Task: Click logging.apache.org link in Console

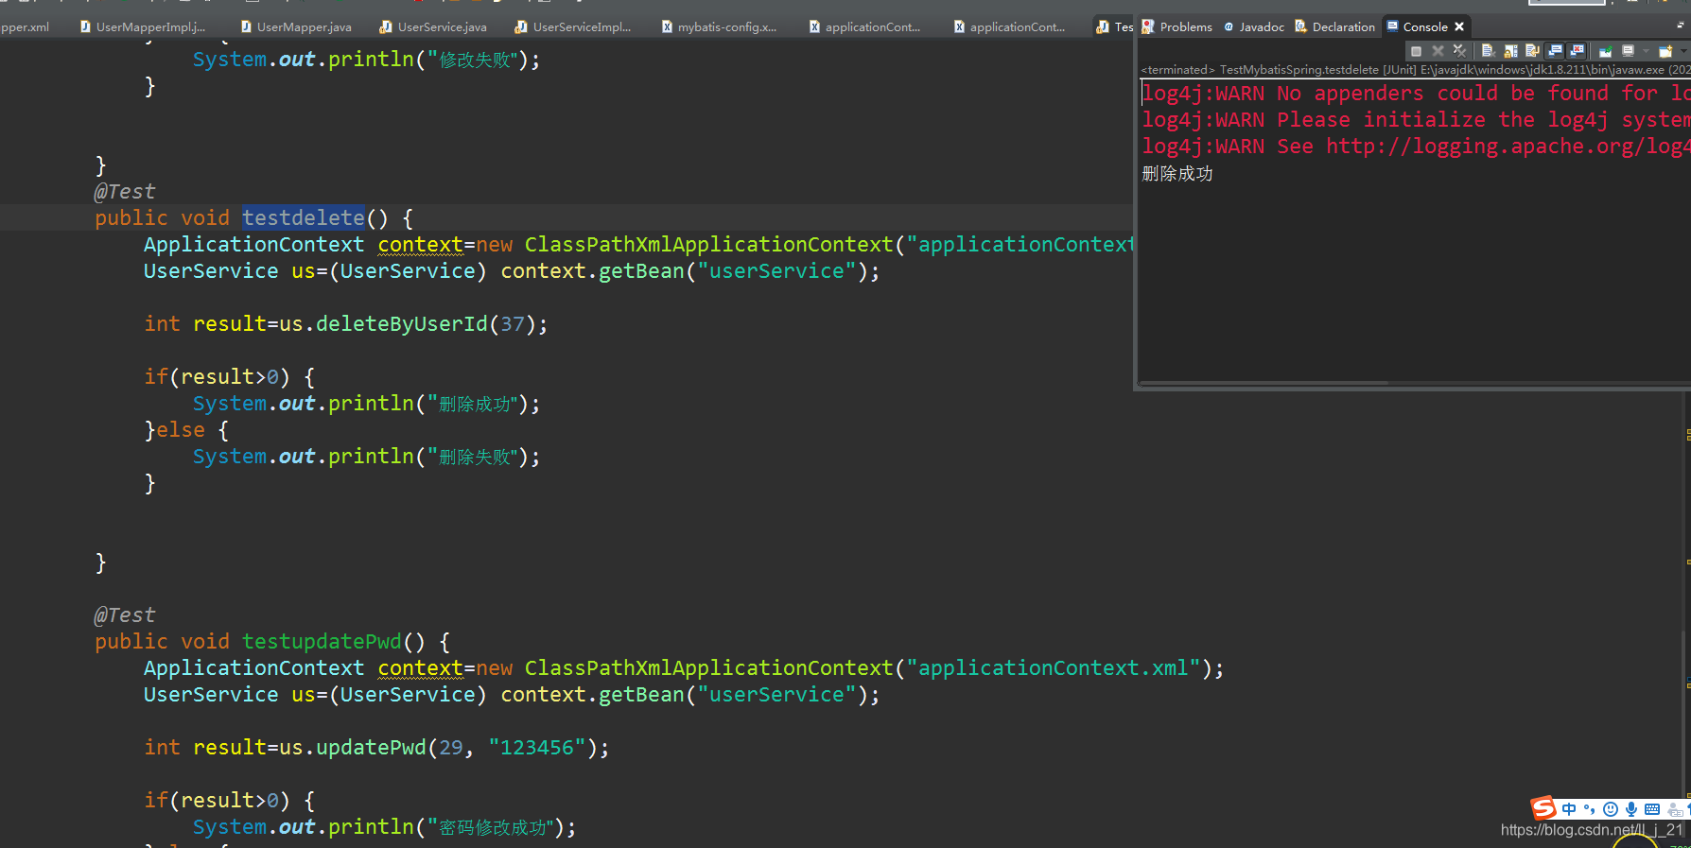Action: (x=1508, y=146)
